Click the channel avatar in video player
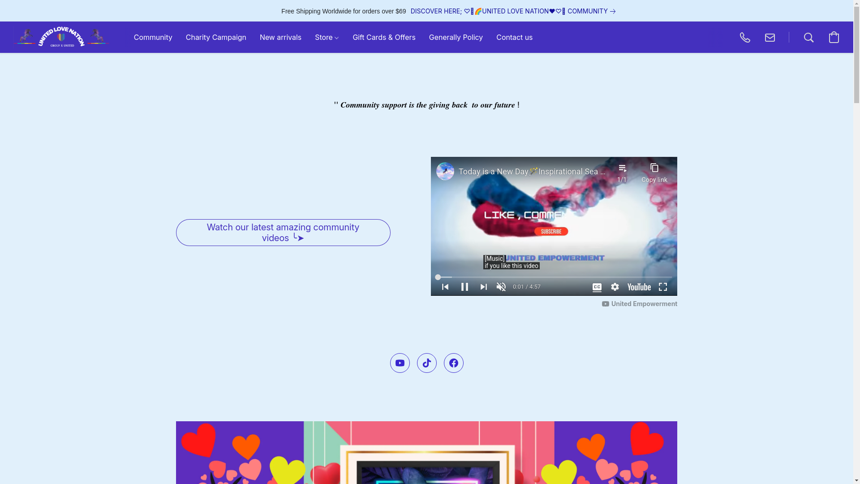The height and width of the screenshot is (484, 860). [445, 171]
